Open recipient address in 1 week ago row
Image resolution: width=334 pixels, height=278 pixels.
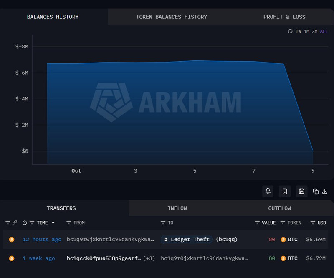(x=204, y=258)
